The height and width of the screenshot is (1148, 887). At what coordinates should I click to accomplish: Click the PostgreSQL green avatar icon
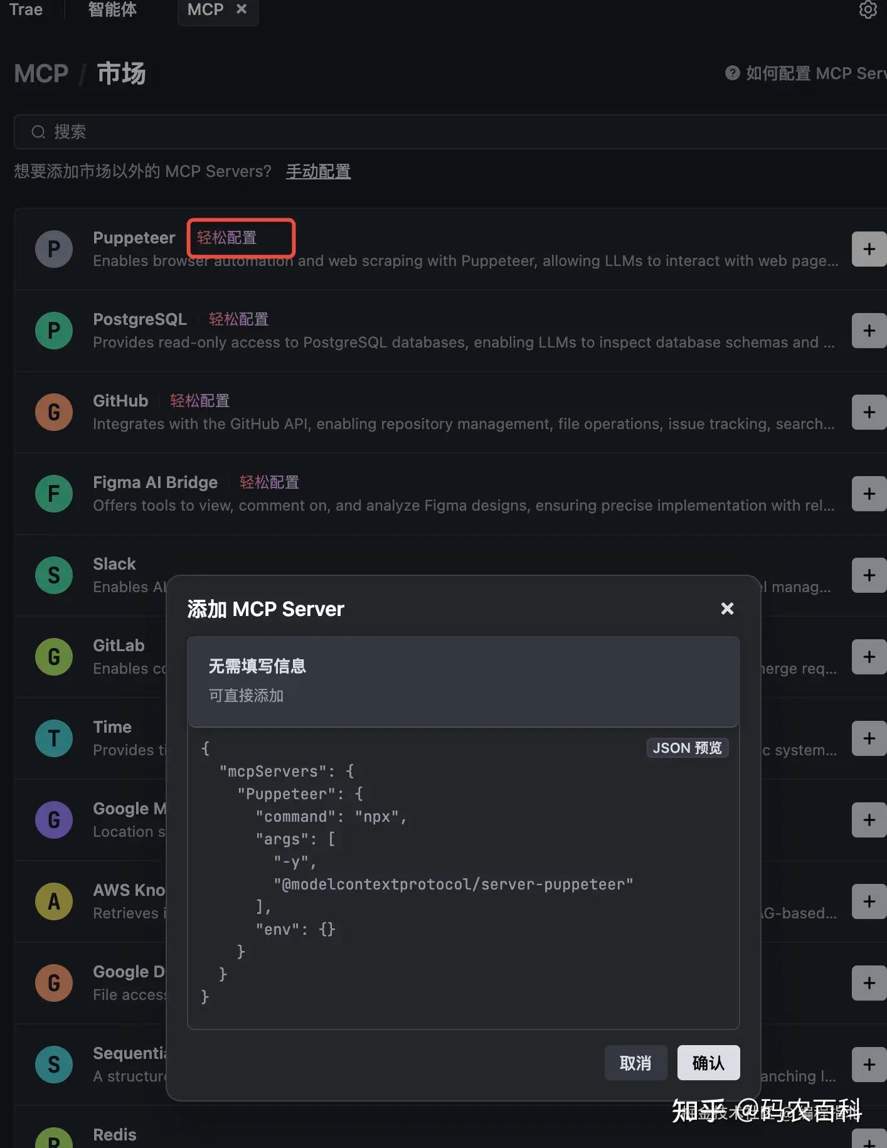54,331
